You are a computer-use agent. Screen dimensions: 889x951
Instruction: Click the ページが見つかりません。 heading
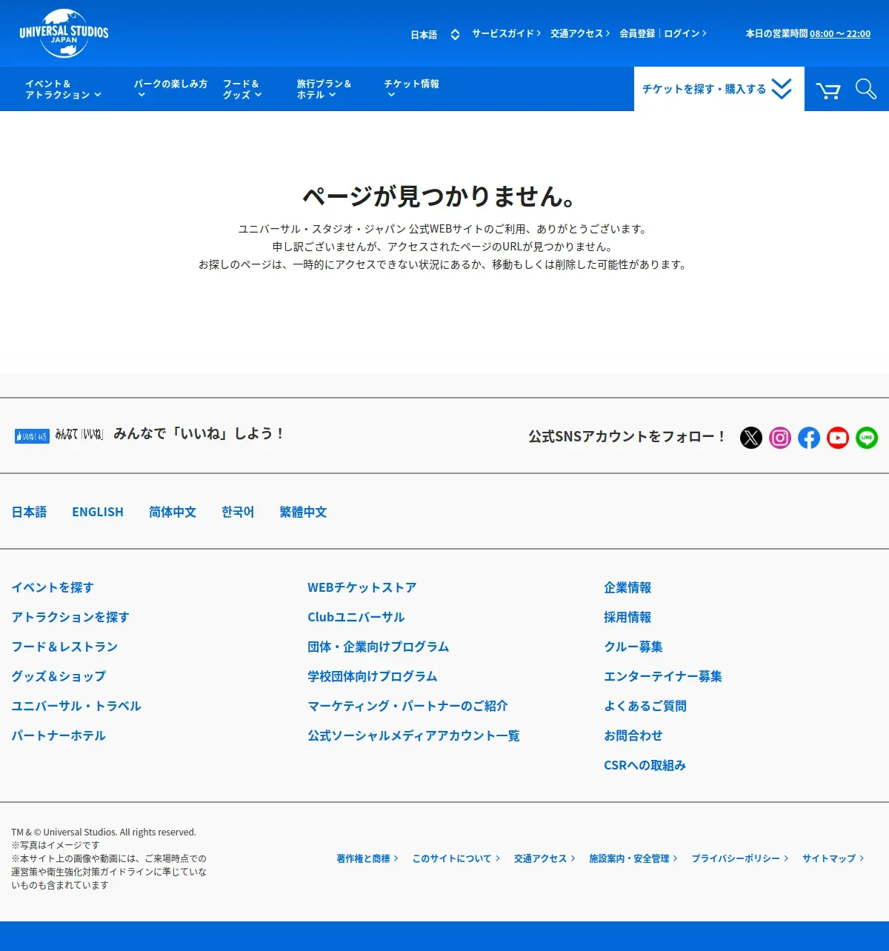[x=439, y=196]
